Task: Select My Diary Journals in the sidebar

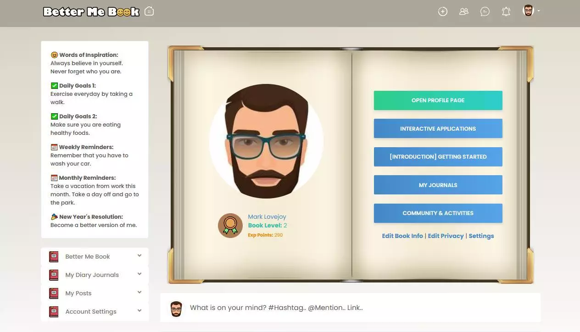Action: coord(92,275)
